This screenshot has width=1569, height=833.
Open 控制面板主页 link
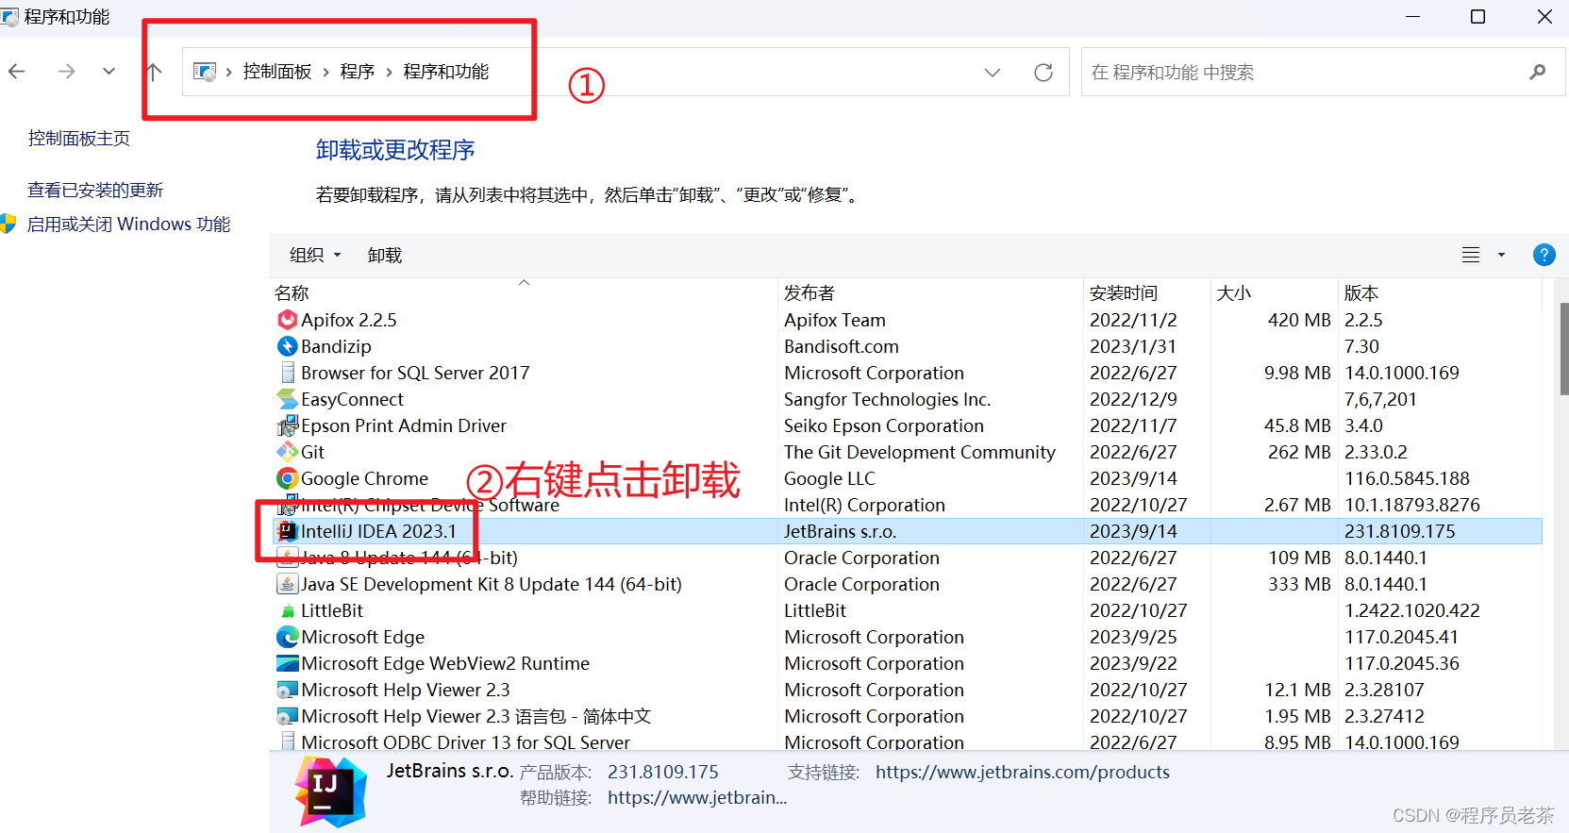click(79, 139)
